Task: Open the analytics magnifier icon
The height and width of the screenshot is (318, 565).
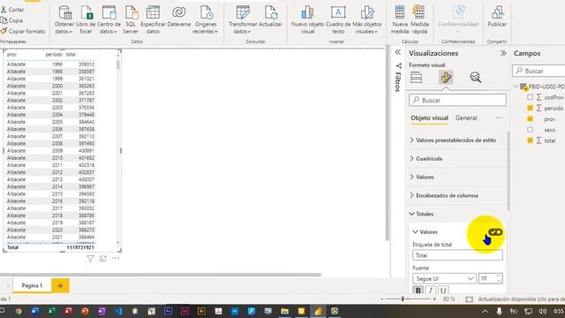Action: click(x=475, y=78)
